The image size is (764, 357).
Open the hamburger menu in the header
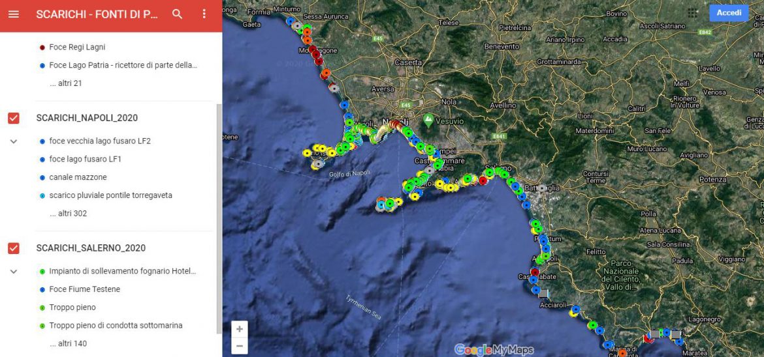coord(14,14)
